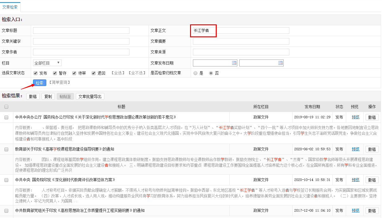Screen dimensions: 382x218
Task: Check the first search result row checkbox
Action: pos(6,117)
